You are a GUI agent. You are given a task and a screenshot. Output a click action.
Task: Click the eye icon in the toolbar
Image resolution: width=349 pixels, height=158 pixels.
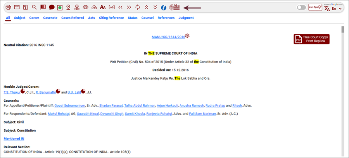click(85, 7)
